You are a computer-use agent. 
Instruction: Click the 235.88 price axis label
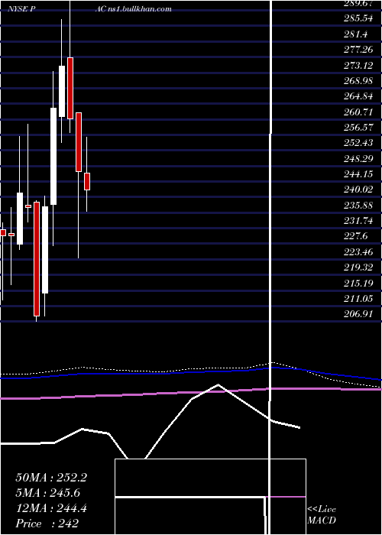coord(358,206)
